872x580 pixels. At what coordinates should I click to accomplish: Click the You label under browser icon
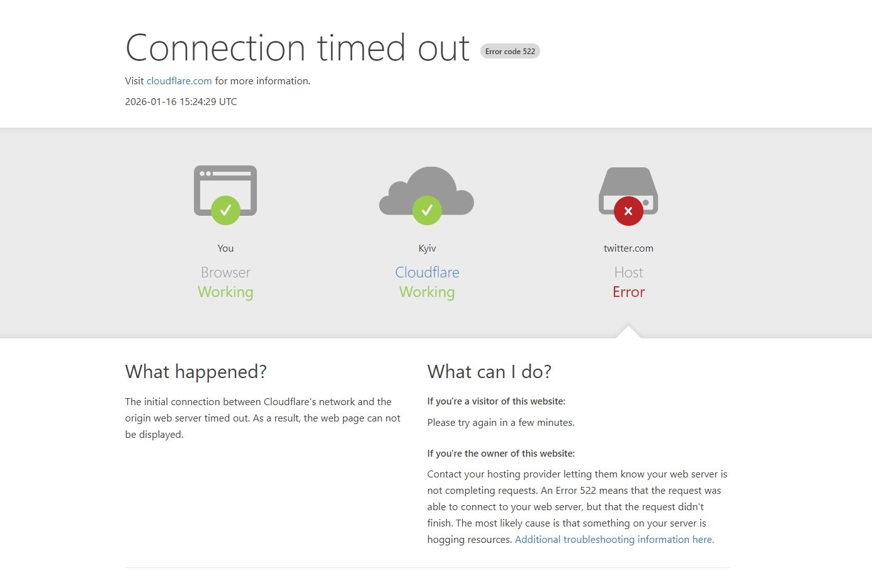(225, 248)
